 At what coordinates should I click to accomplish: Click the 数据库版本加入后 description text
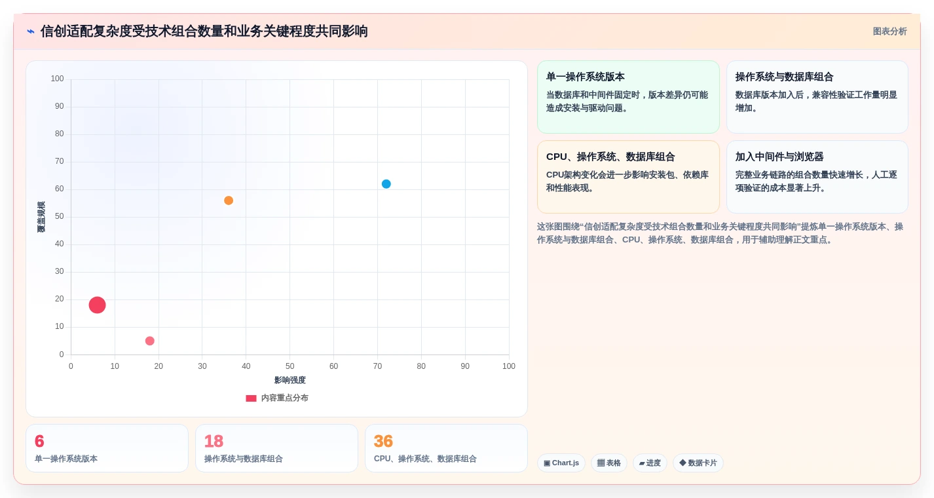coord(816,102)
